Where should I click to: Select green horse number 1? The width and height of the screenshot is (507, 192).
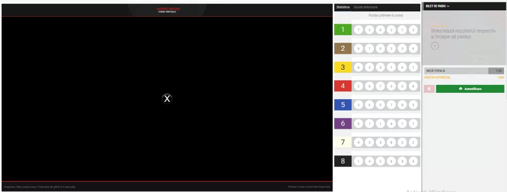coord(343,30)
